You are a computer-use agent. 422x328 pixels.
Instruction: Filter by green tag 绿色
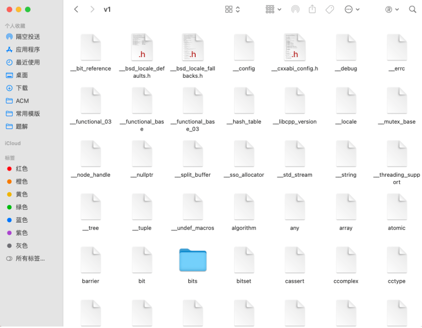click(17, 207)
